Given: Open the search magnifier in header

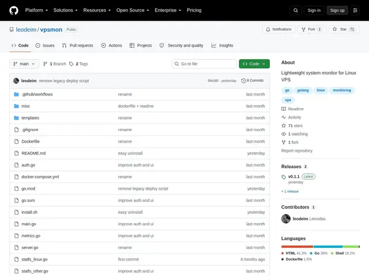Looking at the screenshot, I should (x=296, y=10).
